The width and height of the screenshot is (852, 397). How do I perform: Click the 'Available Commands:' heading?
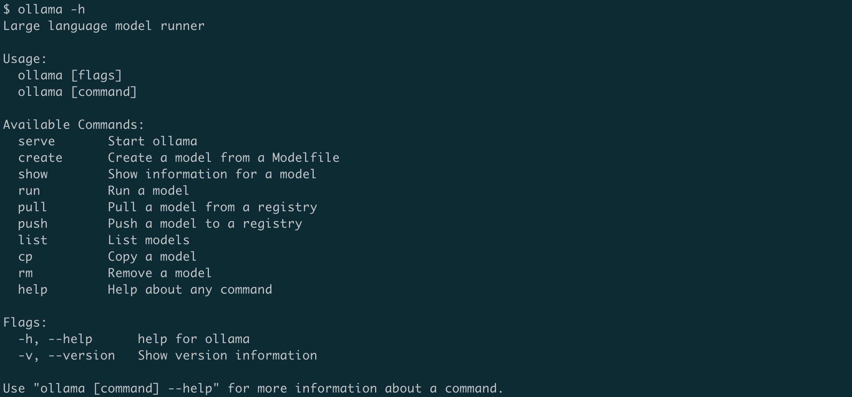(73, 125)
